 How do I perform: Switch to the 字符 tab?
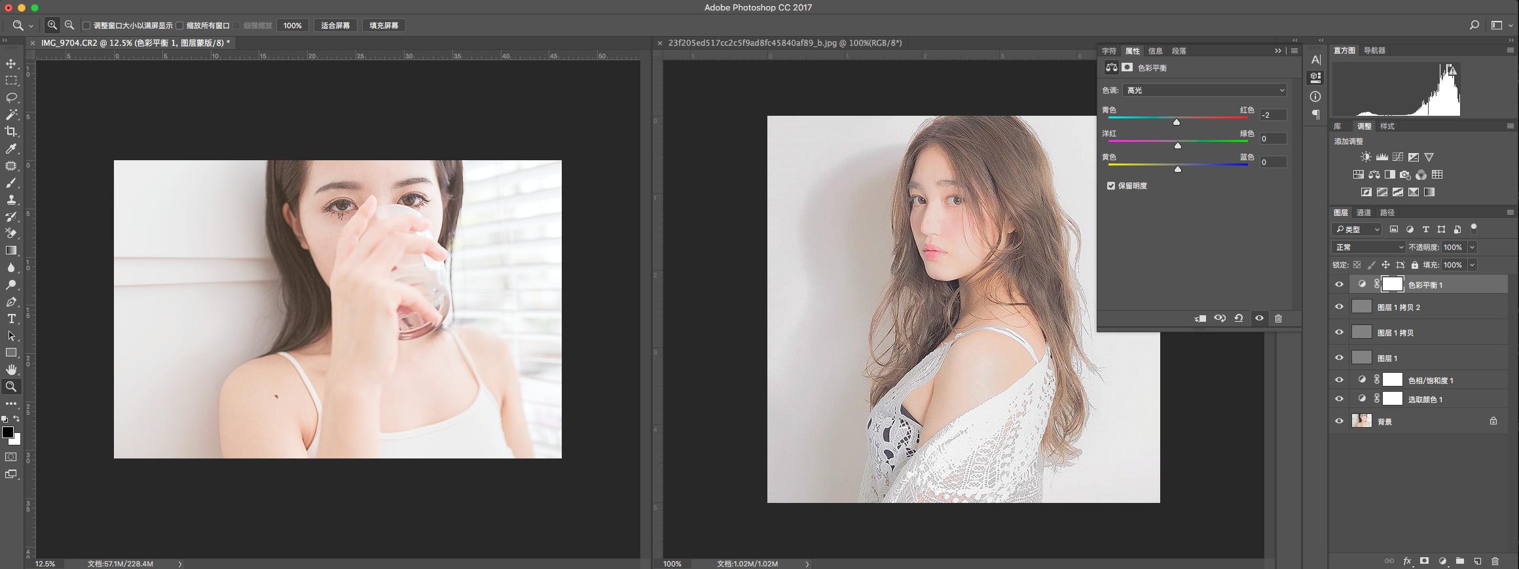(1108, 51)
